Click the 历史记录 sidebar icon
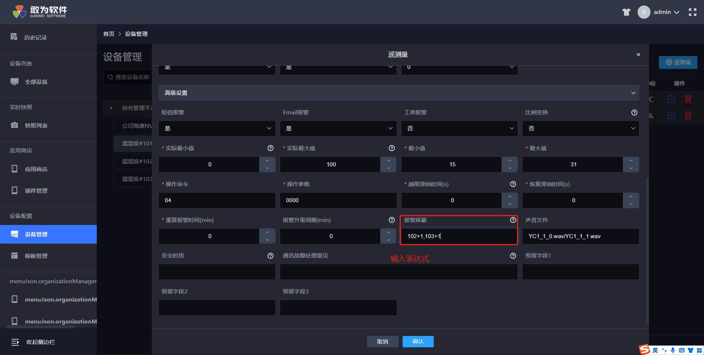This screenshot has width=704, height=355. pos(14,37)
